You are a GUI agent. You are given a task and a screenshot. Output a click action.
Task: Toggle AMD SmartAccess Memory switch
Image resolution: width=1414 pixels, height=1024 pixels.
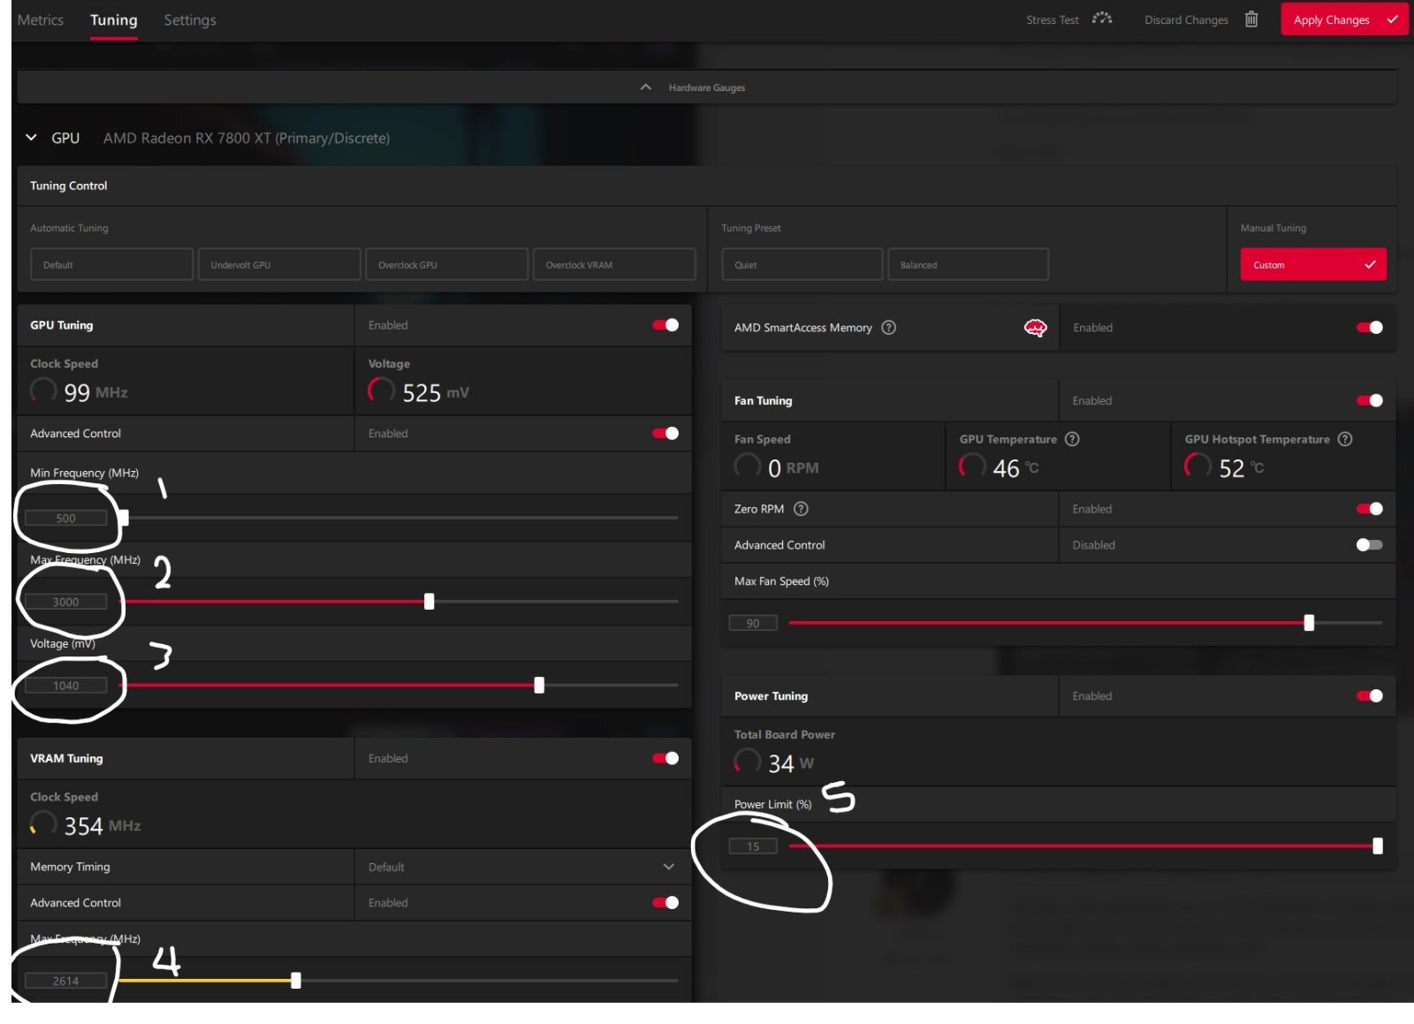tap(1370, 328)
